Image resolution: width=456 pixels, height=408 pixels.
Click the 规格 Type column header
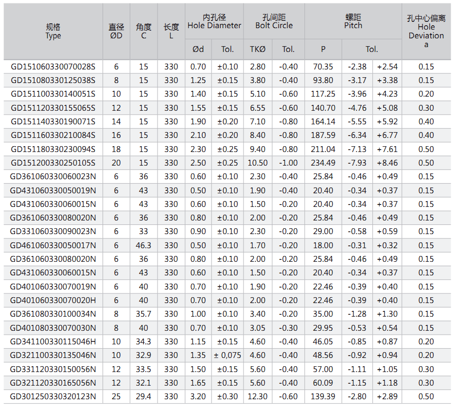pyautogui.click(x=53, y=32)
